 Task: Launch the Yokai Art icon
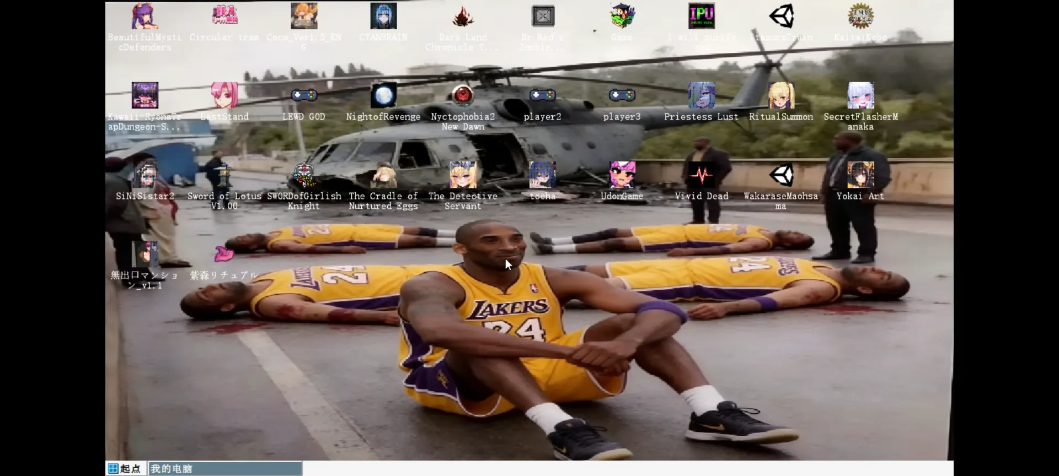pos(860,175)
